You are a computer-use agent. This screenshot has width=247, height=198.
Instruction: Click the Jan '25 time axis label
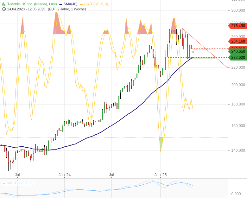(x=161, y=175)
